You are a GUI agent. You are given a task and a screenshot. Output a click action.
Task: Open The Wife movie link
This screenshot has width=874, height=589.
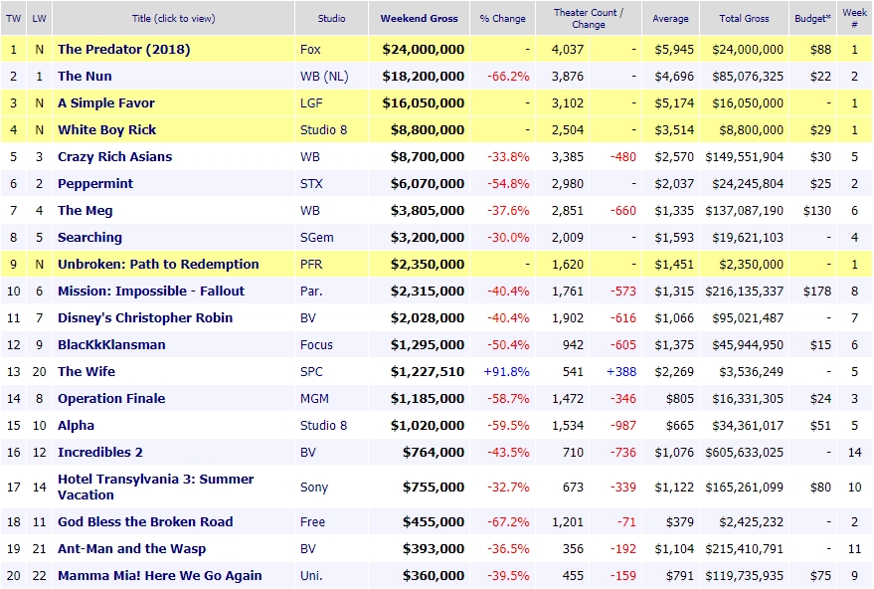click(x=87, y=371)
